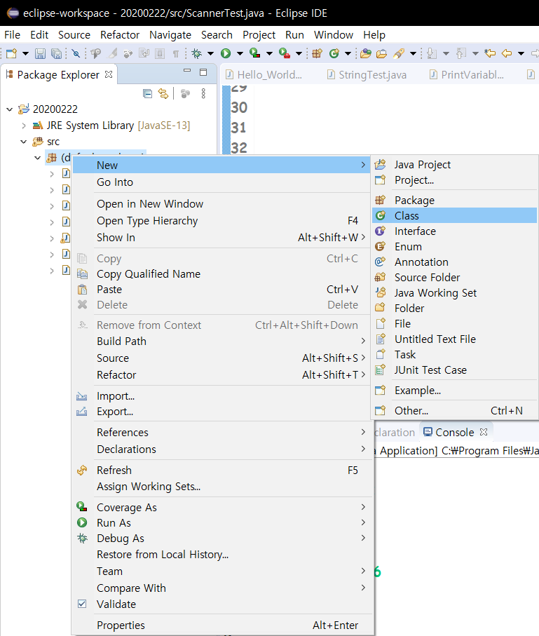Click Import... in the context menu
Screen dimensions: 539x636
(x=222, y=396)
